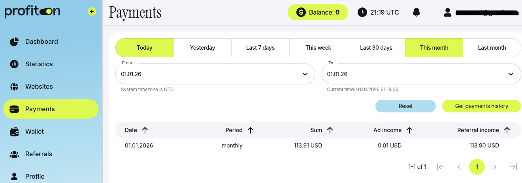This screenshot has height=183, width=522.
Task: Open the Dashboard menu item
Action: (41, 41)
